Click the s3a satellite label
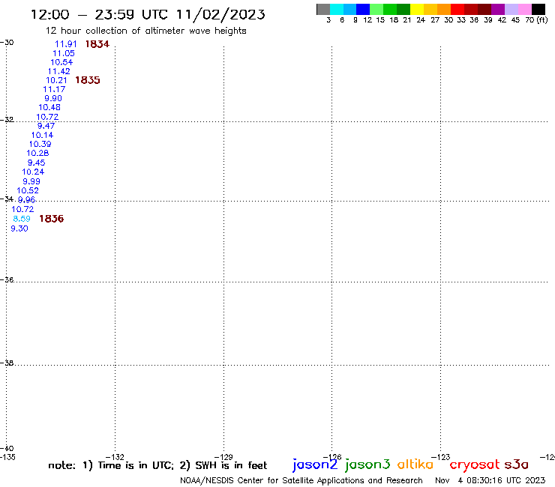The image size is (555, 487). (517, 465)
